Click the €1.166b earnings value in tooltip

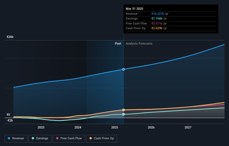click(x=157, y=18)
